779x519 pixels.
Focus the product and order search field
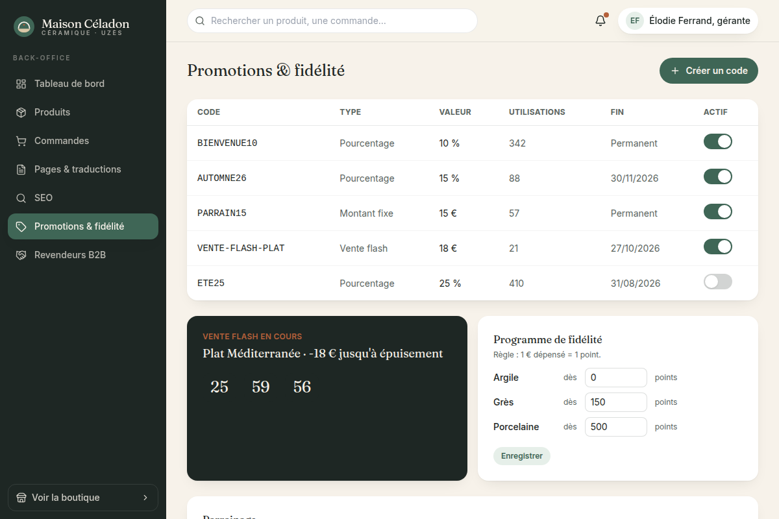pyautogui.click(x=332, y=21)
